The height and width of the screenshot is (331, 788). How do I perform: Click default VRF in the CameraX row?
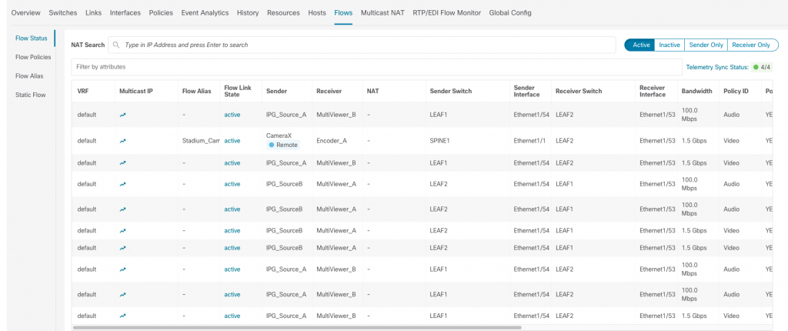[86, 141]
